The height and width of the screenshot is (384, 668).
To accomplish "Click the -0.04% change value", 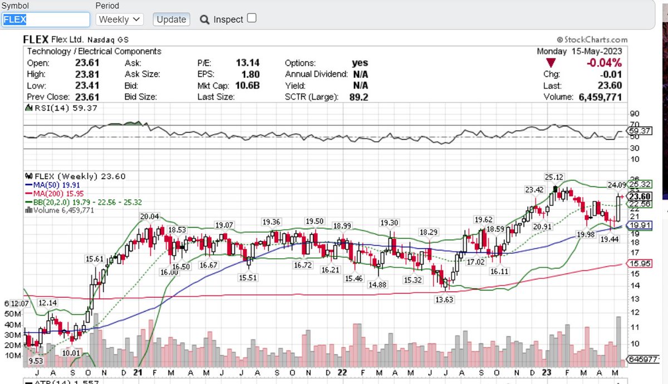I will [604, 63].
